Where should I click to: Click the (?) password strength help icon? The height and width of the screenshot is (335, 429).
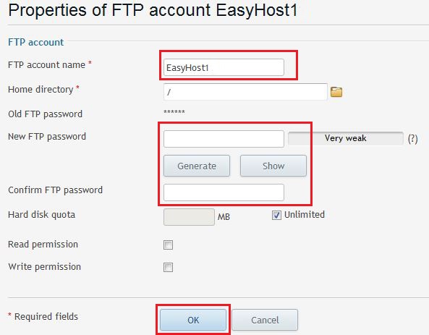tap(412, 139)
